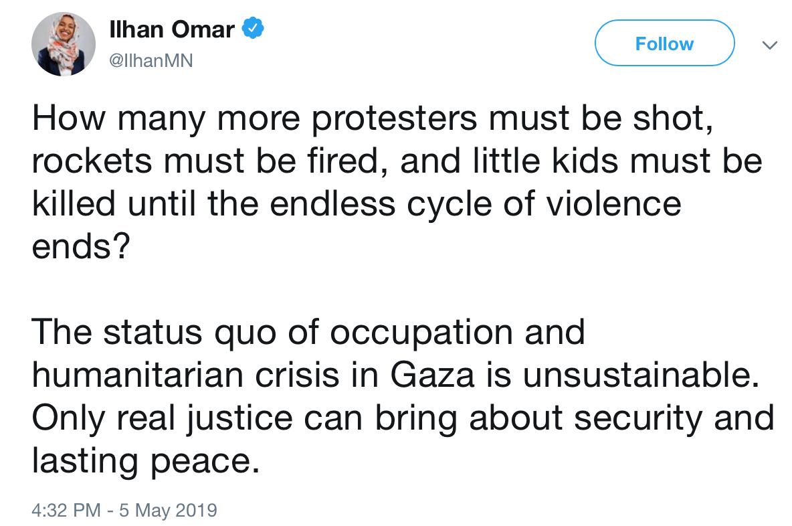792x526 pixels.
Task: Visit the @IlhanMN handle link
Action: [x=151, y=61]
